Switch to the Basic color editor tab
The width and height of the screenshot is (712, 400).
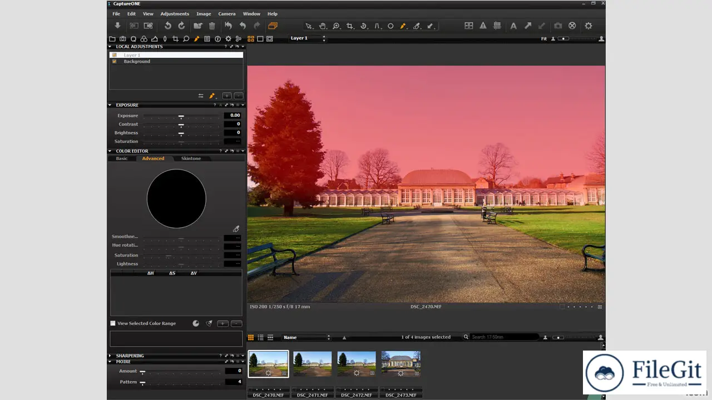tap(122, 158)
